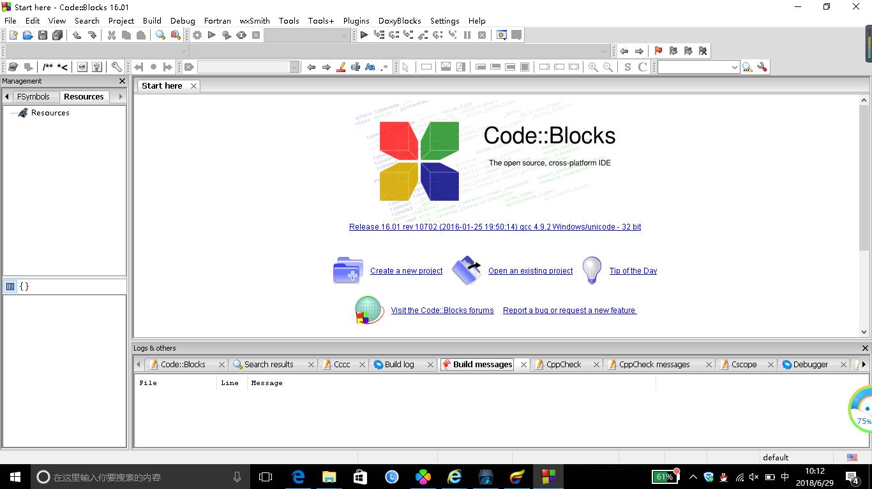Toggle comments with the C icon
The height and width of the screenshot is (489, 872).
(643, 67)
